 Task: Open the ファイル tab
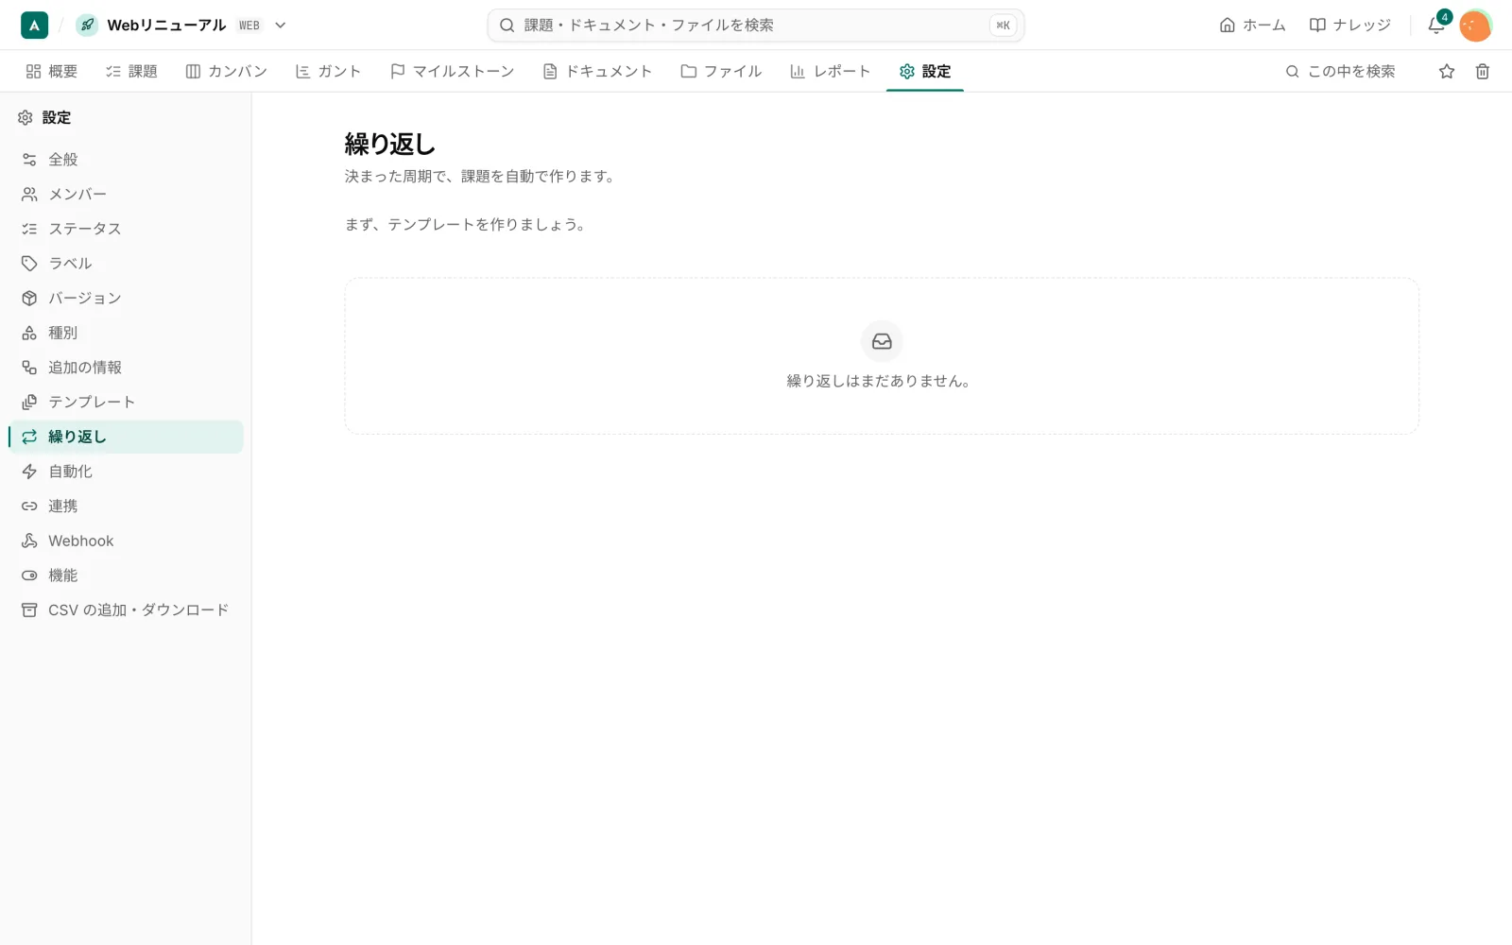pyautogui.click(x=721, y=71)
